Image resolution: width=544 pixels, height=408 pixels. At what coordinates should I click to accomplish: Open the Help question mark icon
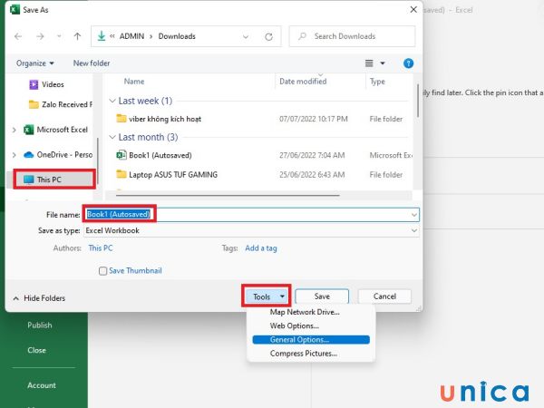click(x=408, y=63)
